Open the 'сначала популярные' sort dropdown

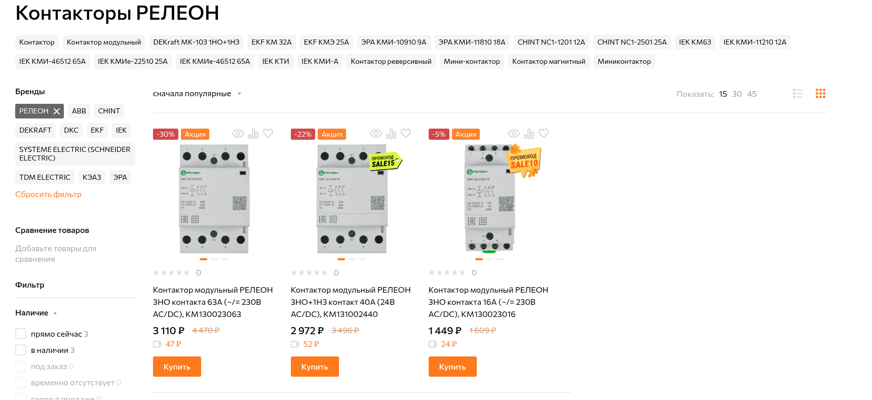(197, 94)
